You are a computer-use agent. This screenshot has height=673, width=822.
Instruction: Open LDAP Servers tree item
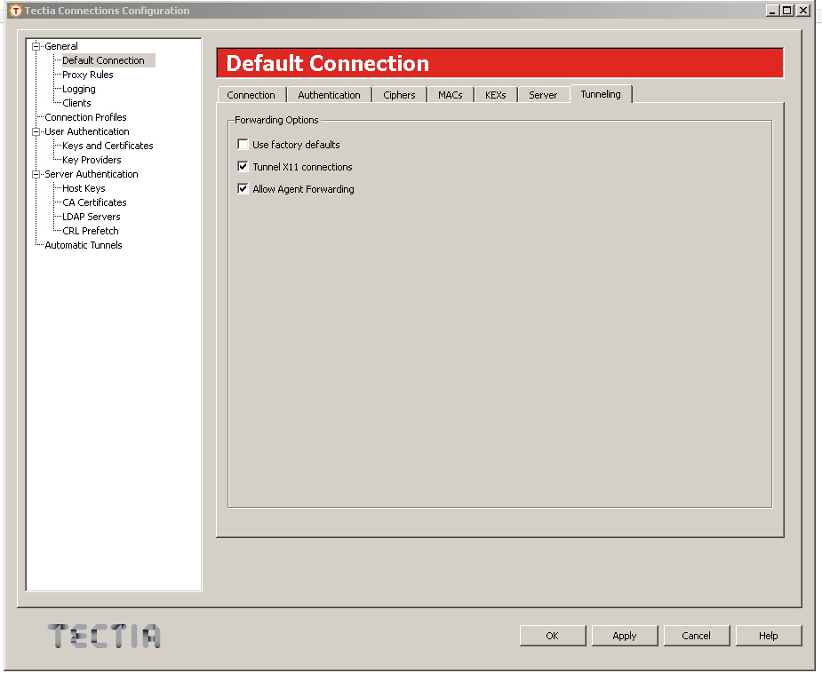tap(92, 217)
